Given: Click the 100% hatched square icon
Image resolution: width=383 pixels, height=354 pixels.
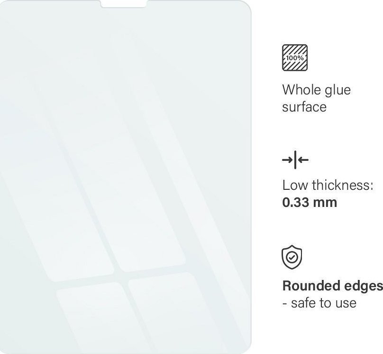Looking at the screenshot, I should pyautogui.click(x=295, y=58).
